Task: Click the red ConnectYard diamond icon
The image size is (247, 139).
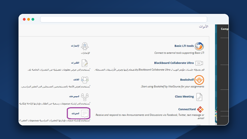Action: (200, 109)
